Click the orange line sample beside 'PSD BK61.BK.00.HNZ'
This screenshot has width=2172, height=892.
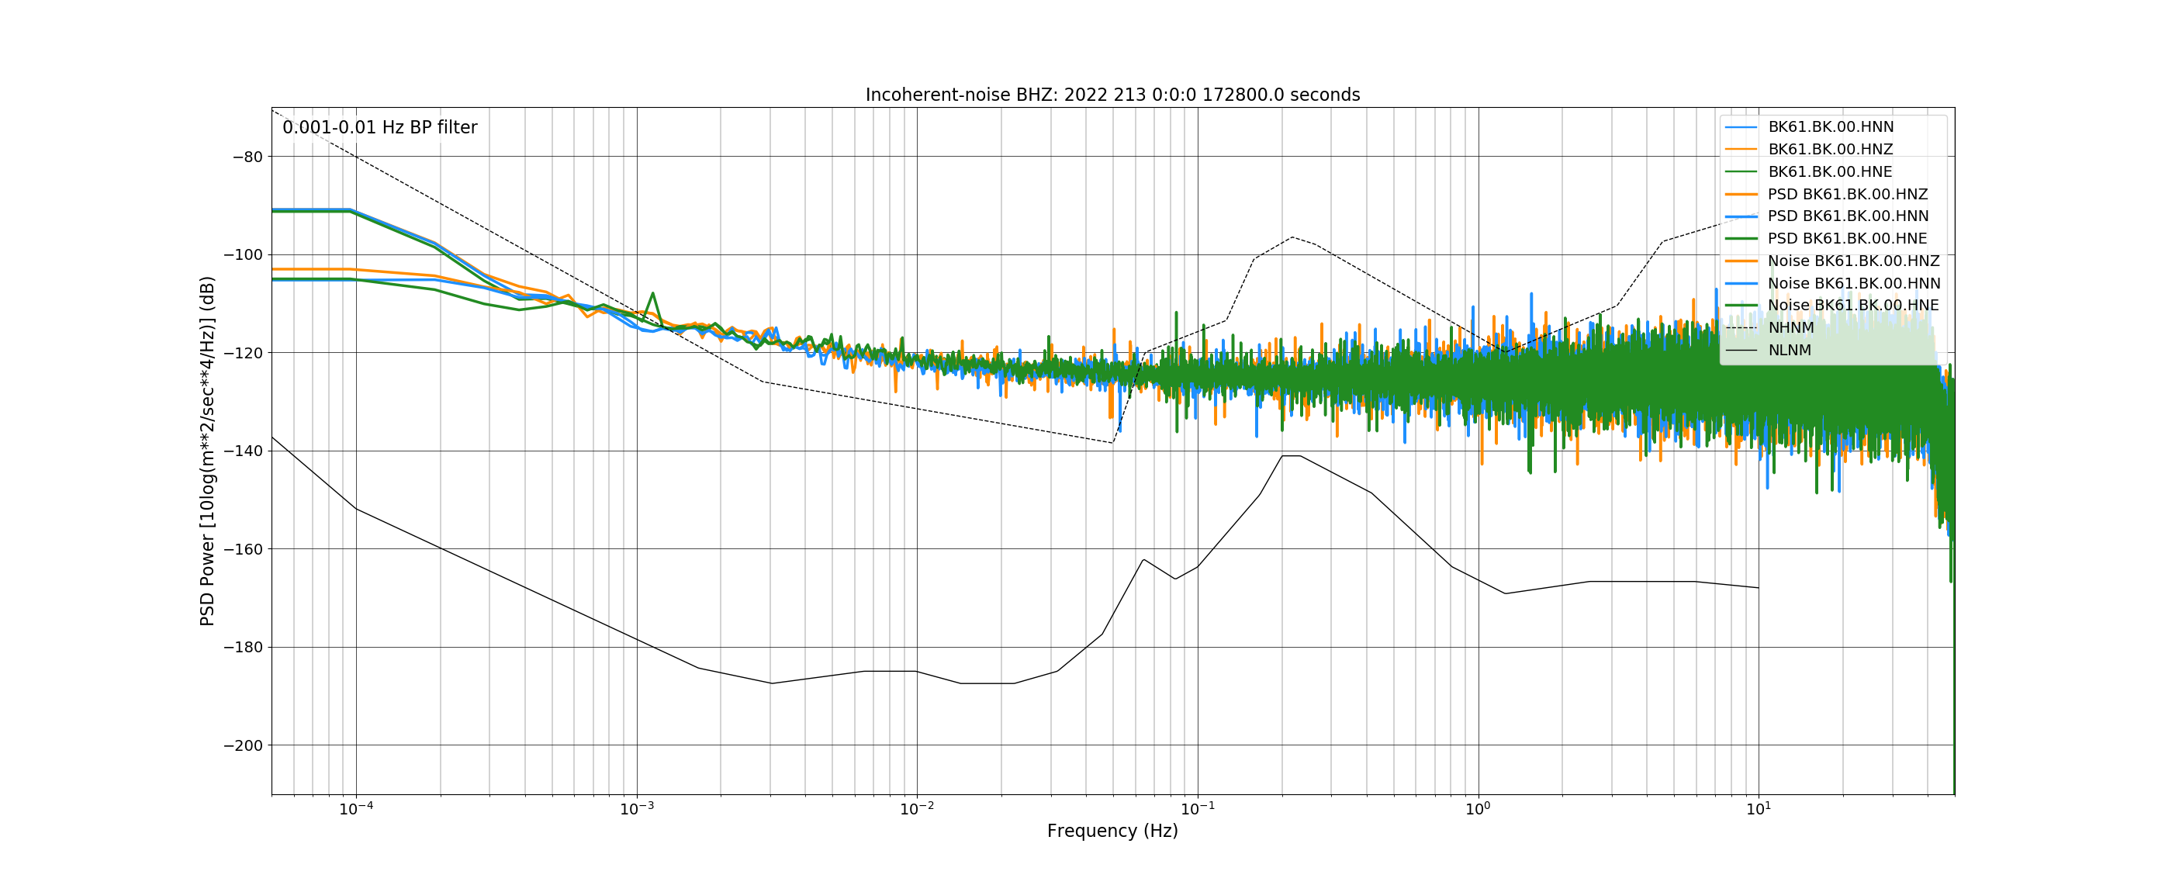point(1741,194)
